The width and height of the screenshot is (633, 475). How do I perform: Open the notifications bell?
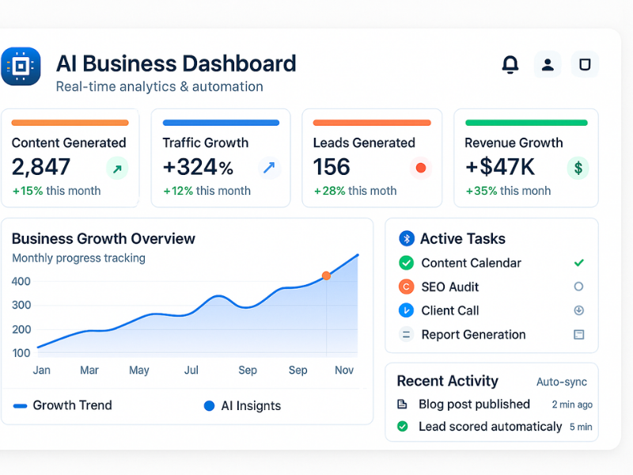point(510,64)
